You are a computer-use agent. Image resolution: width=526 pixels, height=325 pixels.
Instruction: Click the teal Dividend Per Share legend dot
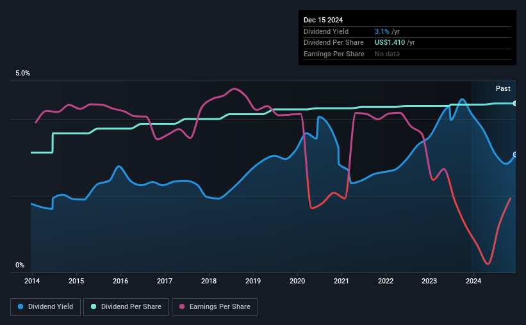point(94,306)
